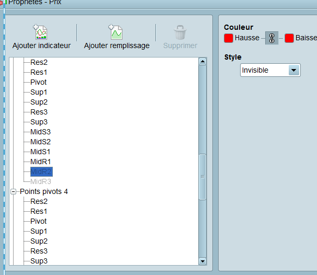This screenshot has width=317, height=275.
Task: Click the Ajouter indicateur icon
Action: 40,32
